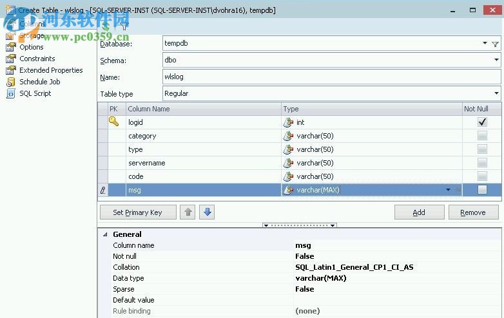Click the Extended Properties icon

(x=10, y=70)
